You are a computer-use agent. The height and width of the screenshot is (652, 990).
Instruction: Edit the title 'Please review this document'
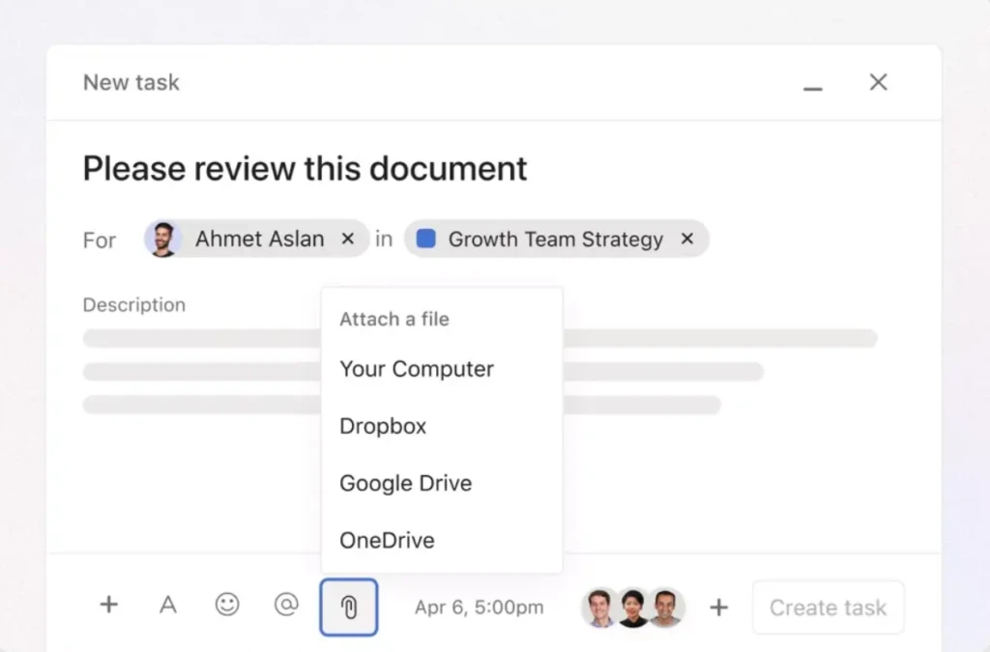(305, 168)
